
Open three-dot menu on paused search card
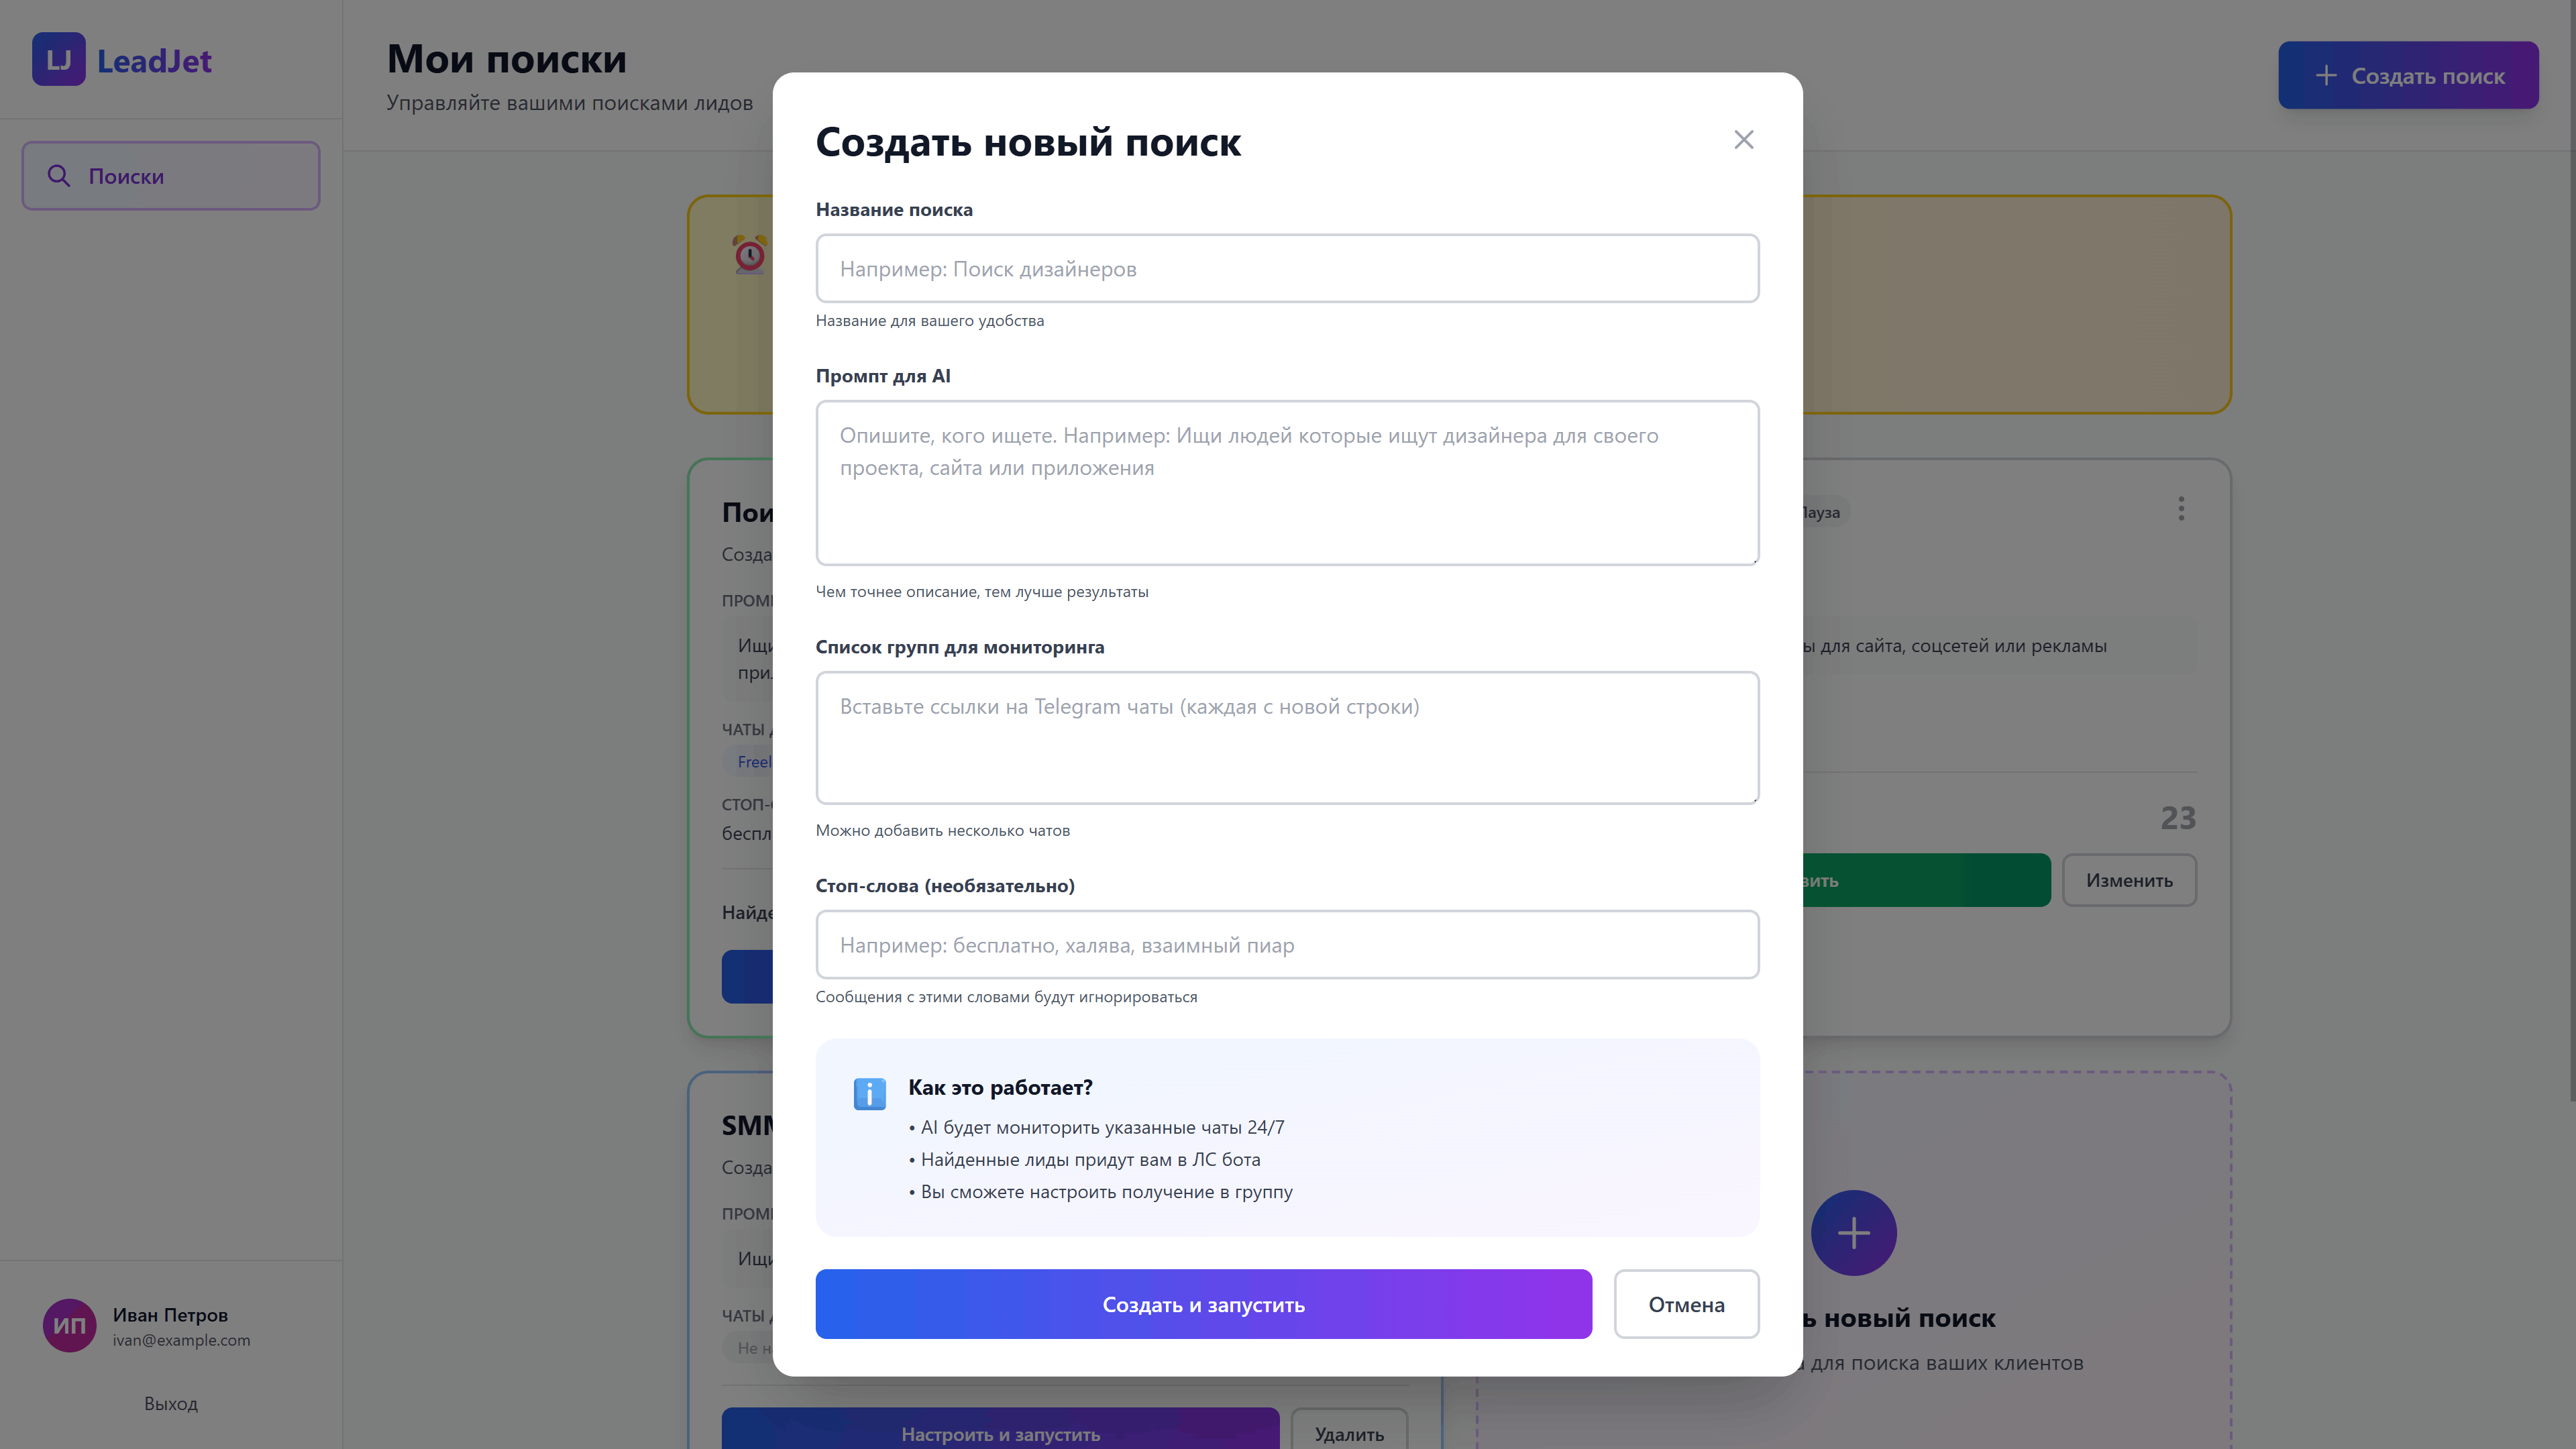2181,509
